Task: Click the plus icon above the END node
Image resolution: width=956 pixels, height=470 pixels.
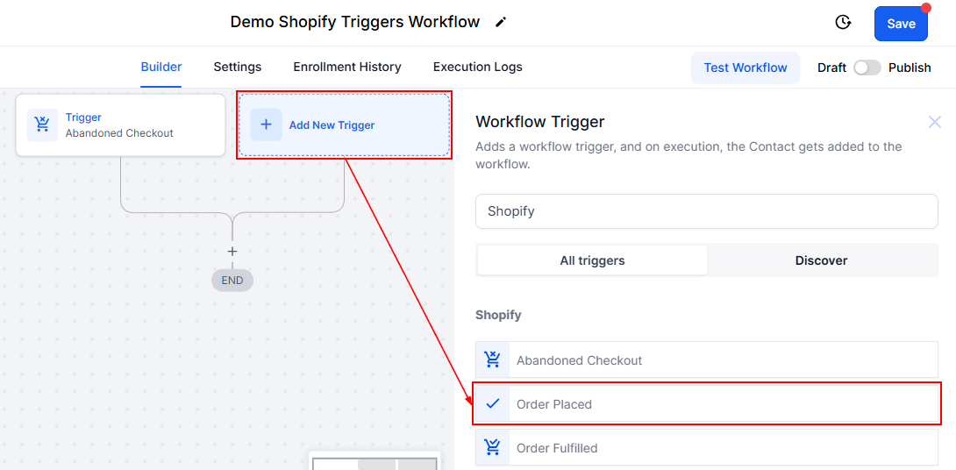Action: click(232, 252)
